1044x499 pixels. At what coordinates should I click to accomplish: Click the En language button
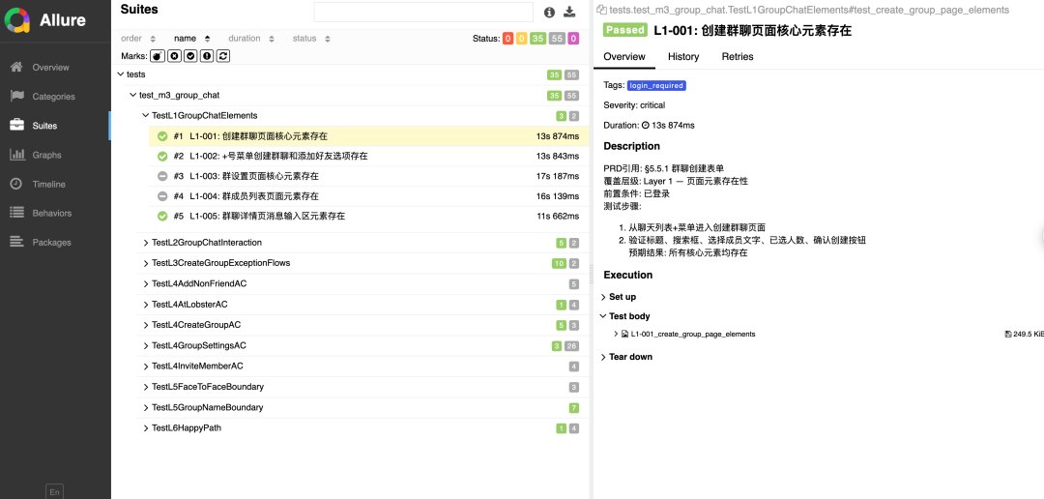coord(54,491)
